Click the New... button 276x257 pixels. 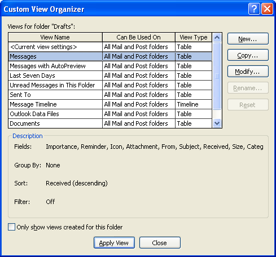(x=248, y=39)
